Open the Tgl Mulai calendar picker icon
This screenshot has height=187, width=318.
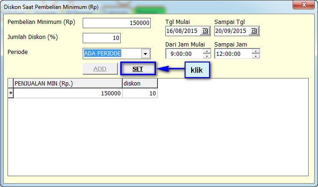[x=205, y=31]
